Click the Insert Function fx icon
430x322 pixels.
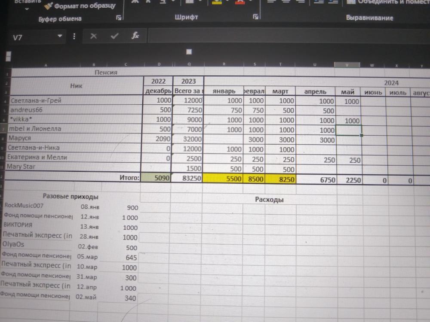[x=135, y=36]
